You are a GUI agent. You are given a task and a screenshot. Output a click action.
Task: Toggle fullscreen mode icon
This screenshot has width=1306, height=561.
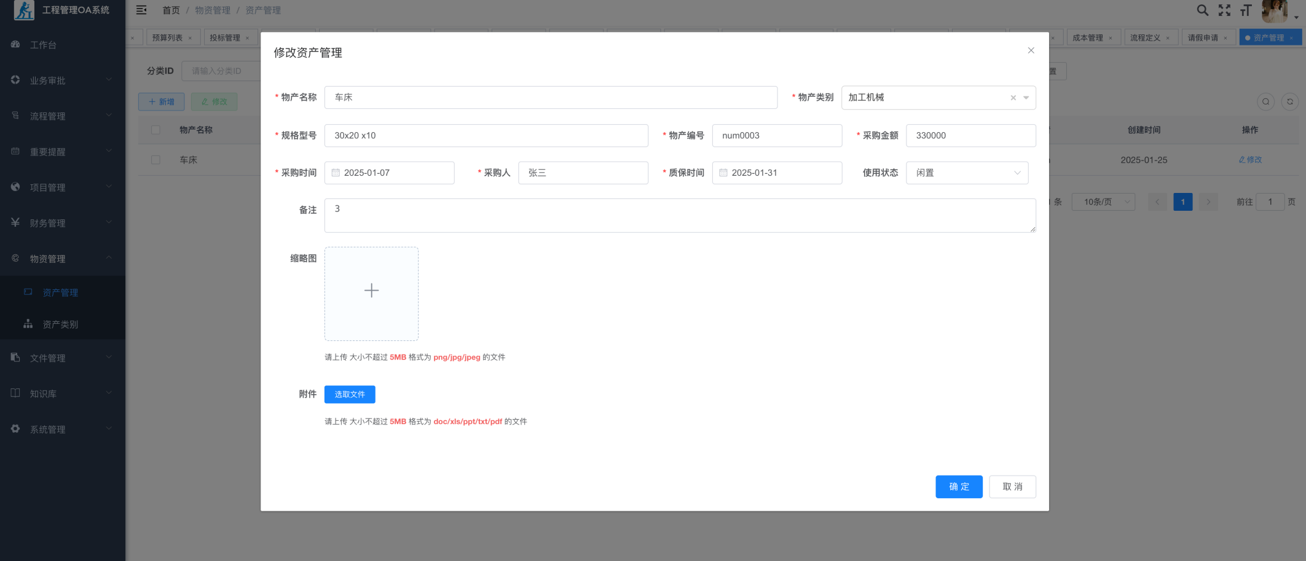point(1224,10)
